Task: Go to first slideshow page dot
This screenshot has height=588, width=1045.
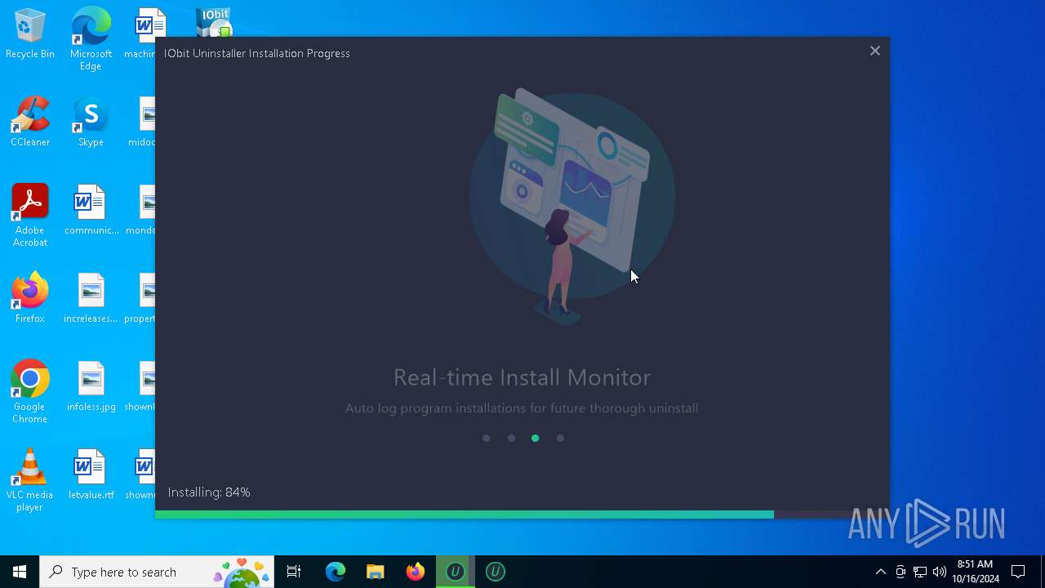Action: 486,439
